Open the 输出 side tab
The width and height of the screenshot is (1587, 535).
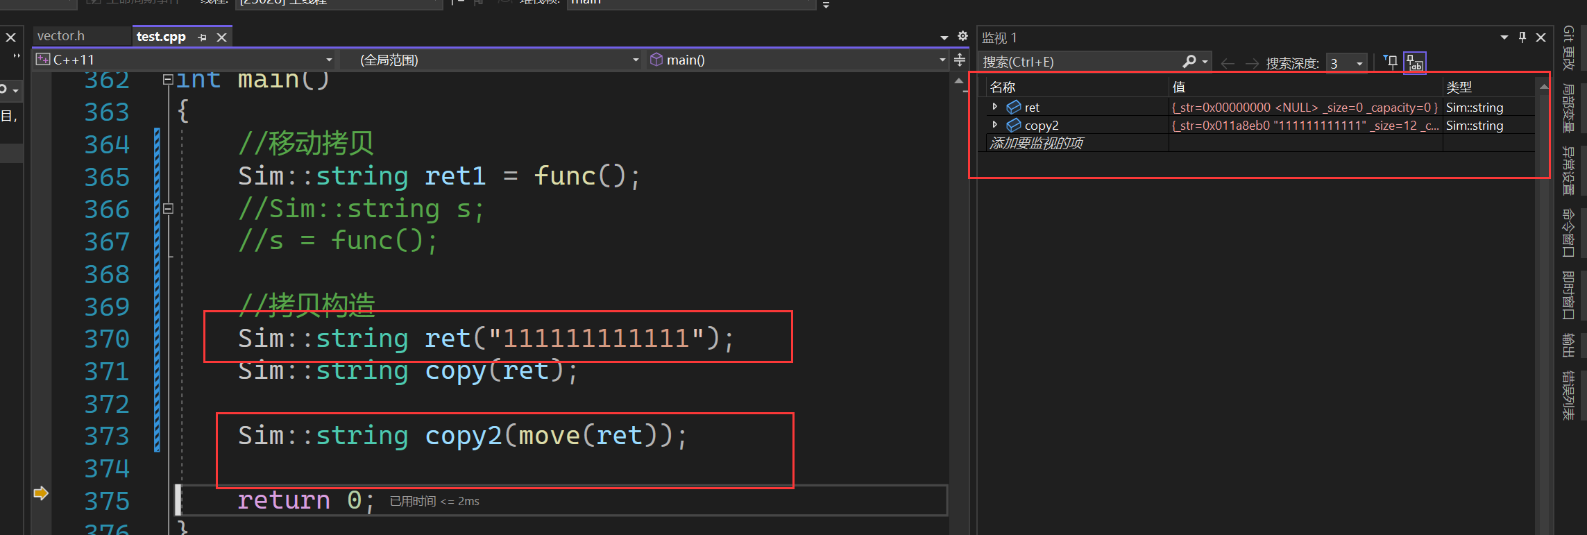1568,346
